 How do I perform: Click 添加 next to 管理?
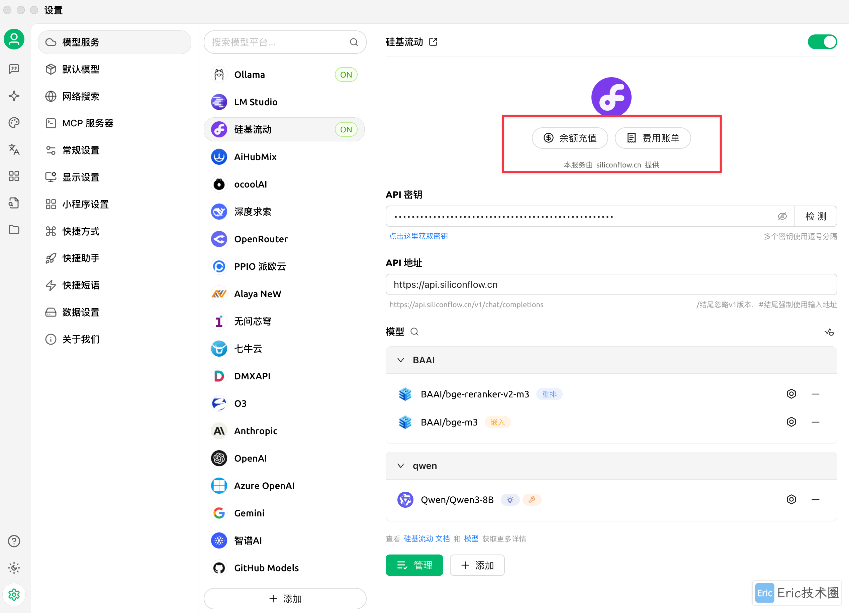pos(477,565)
